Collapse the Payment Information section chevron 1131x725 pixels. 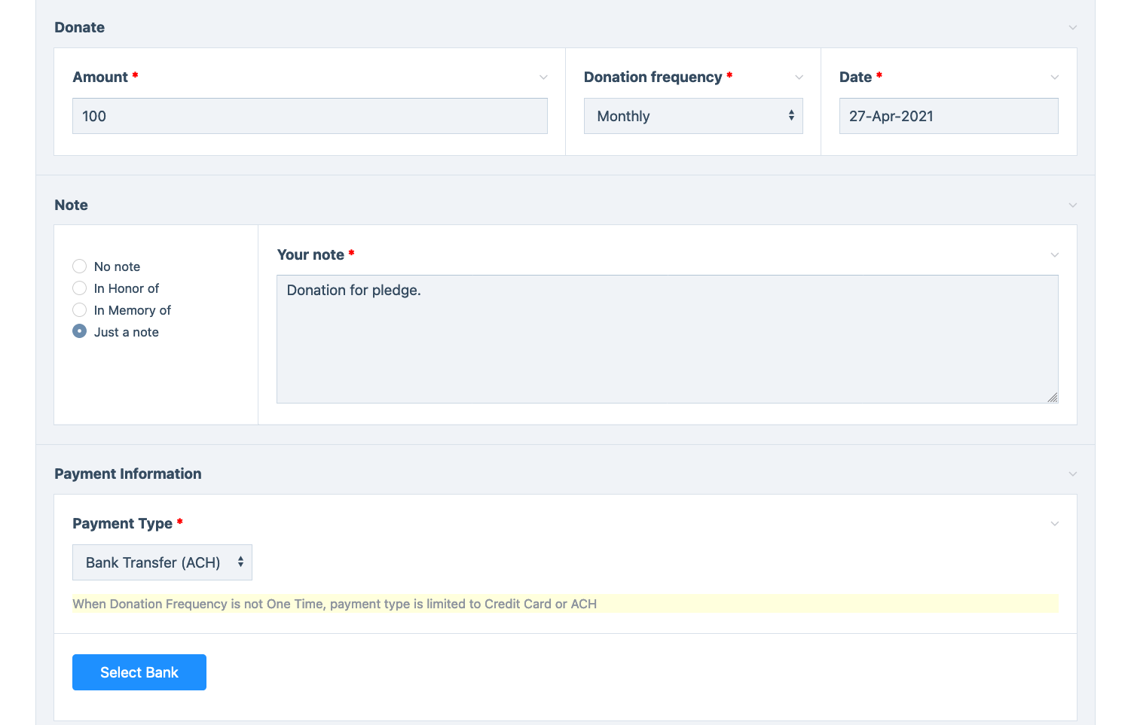[x=1072, y=474]
